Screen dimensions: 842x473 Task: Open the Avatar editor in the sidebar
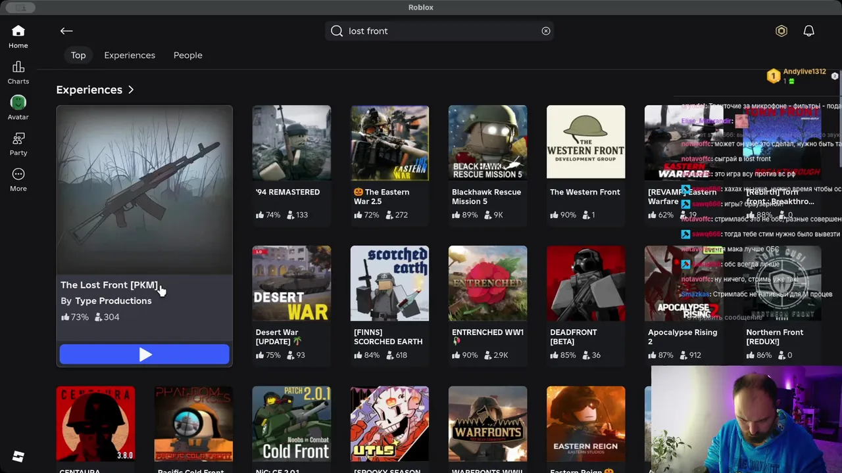[18, 108]
